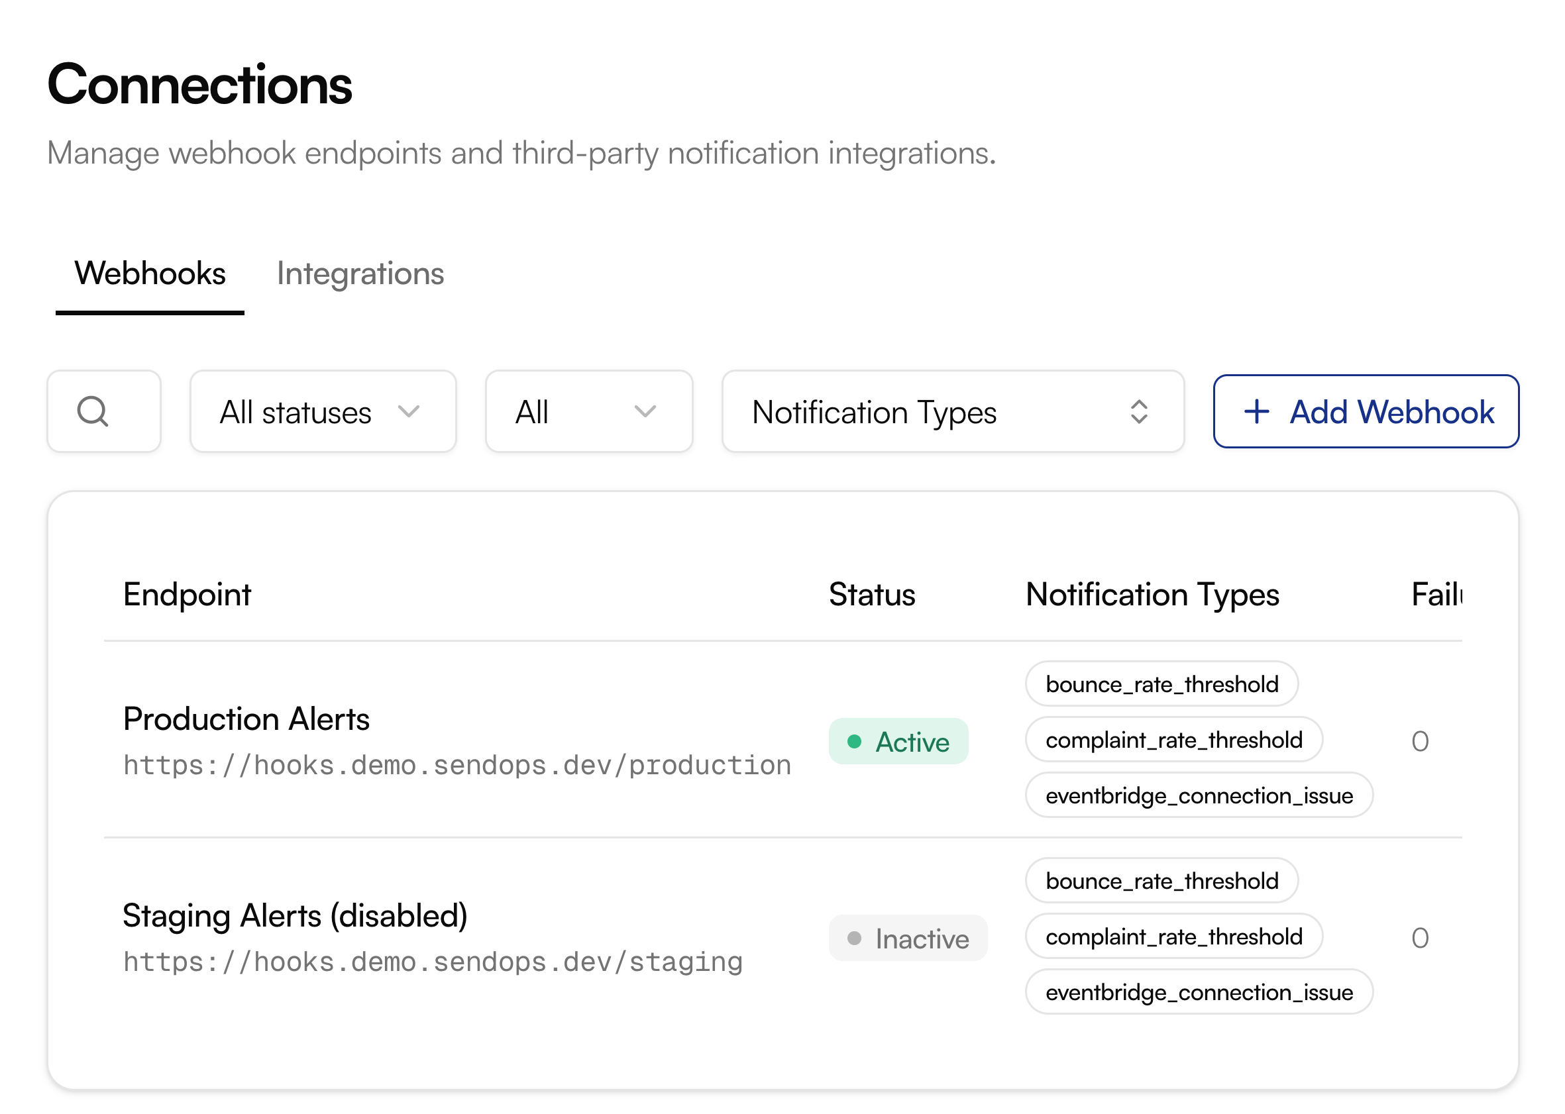Viewport: 1565px width, 1114px height.
Task: Select the Webhooks tab
Action: point(150,274)
